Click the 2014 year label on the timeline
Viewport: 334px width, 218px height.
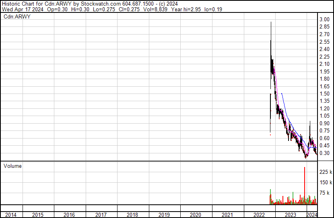[11, 215]
